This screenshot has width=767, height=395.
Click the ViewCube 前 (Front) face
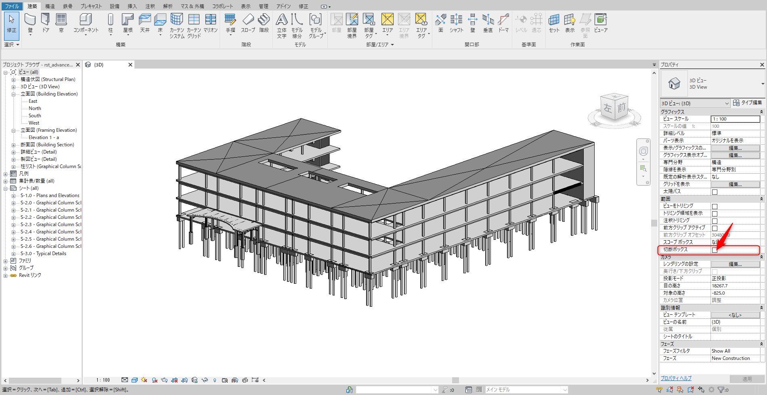[x=621, y=107]
